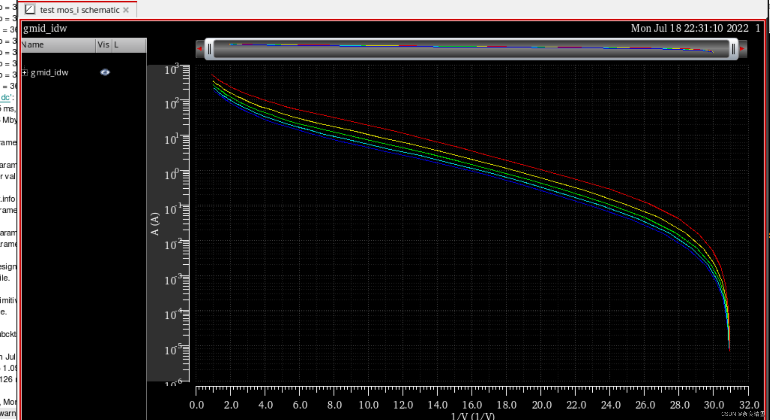The image size is (770, 420).
Task: Select the test mos_i schematic tab
Action: [79, 10]
